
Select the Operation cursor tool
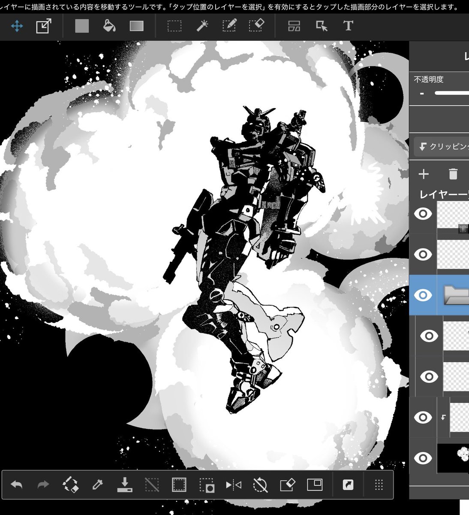tap(322, 26)
